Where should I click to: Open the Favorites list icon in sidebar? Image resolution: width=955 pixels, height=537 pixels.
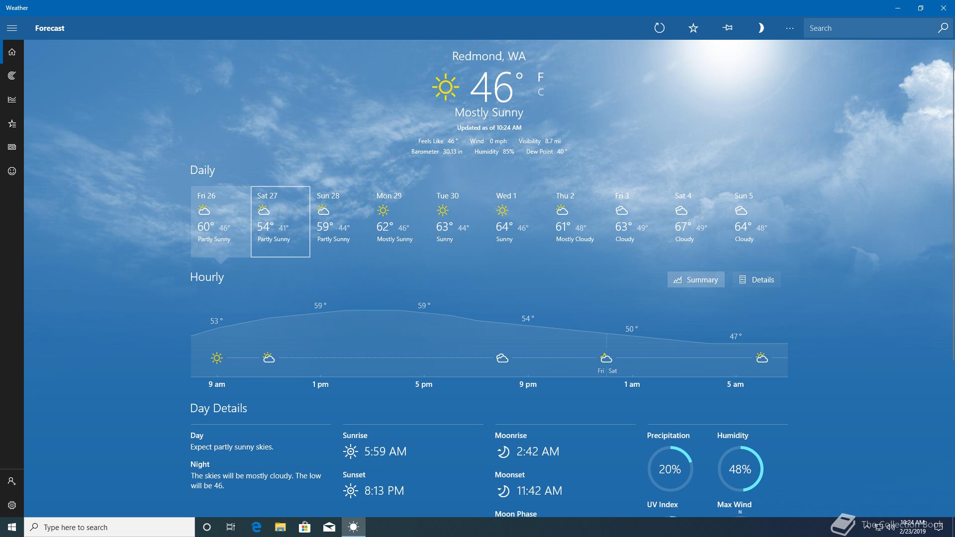pyautogui.click(x=12, y=123)
